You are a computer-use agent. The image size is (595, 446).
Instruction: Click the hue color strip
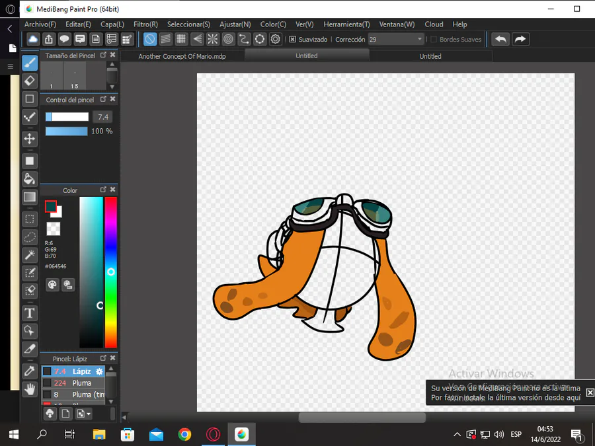111,272
